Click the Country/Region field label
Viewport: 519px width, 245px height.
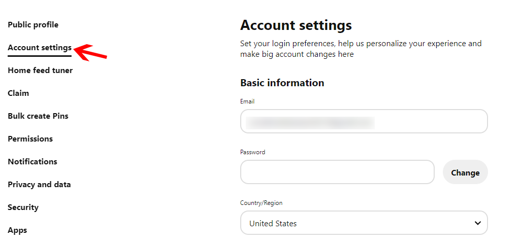[261, 203]
